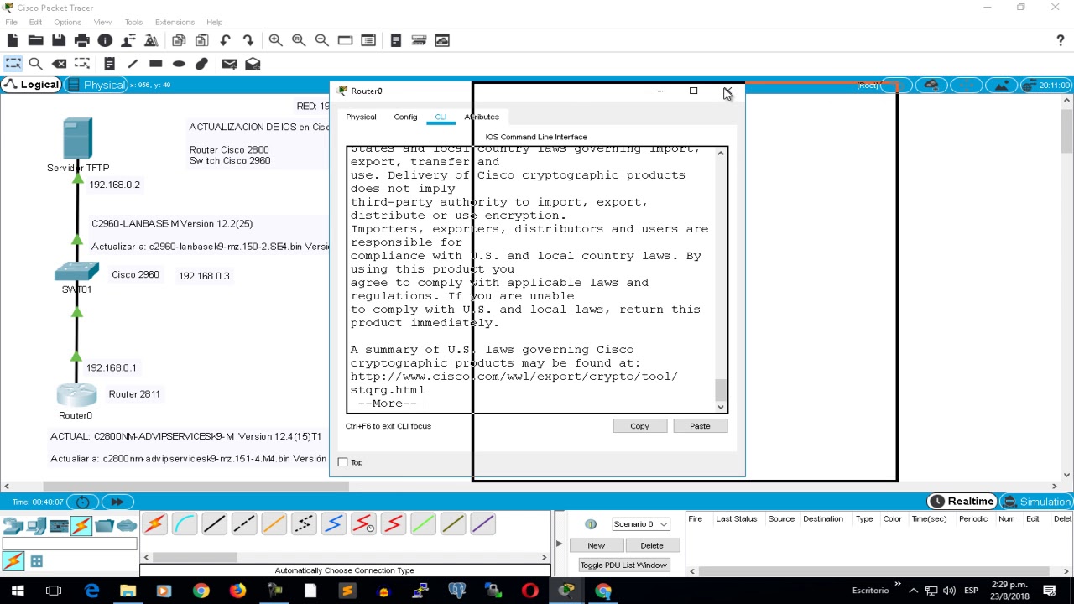Check the Top checkbox in Router0 window
The image size is (1074, 604).
pyautogui.click(x=342, y=462)
